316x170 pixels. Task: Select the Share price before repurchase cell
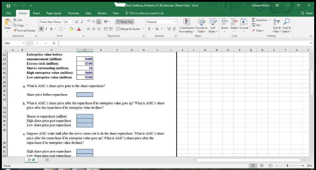[85, 95]
